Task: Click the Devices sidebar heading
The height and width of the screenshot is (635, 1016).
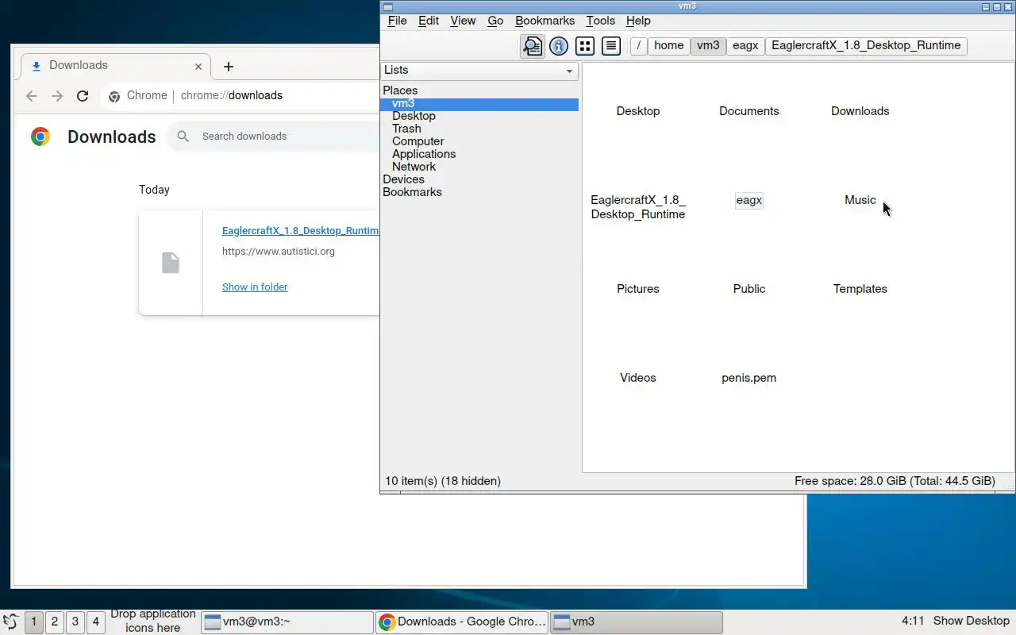Action: click(403, 179)
